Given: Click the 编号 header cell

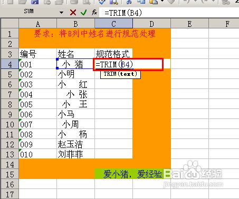Looking at the screenshot, I should click(38, 54).
